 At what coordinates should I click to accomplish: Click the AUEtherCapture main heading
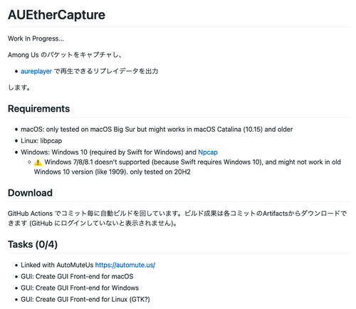56,15
